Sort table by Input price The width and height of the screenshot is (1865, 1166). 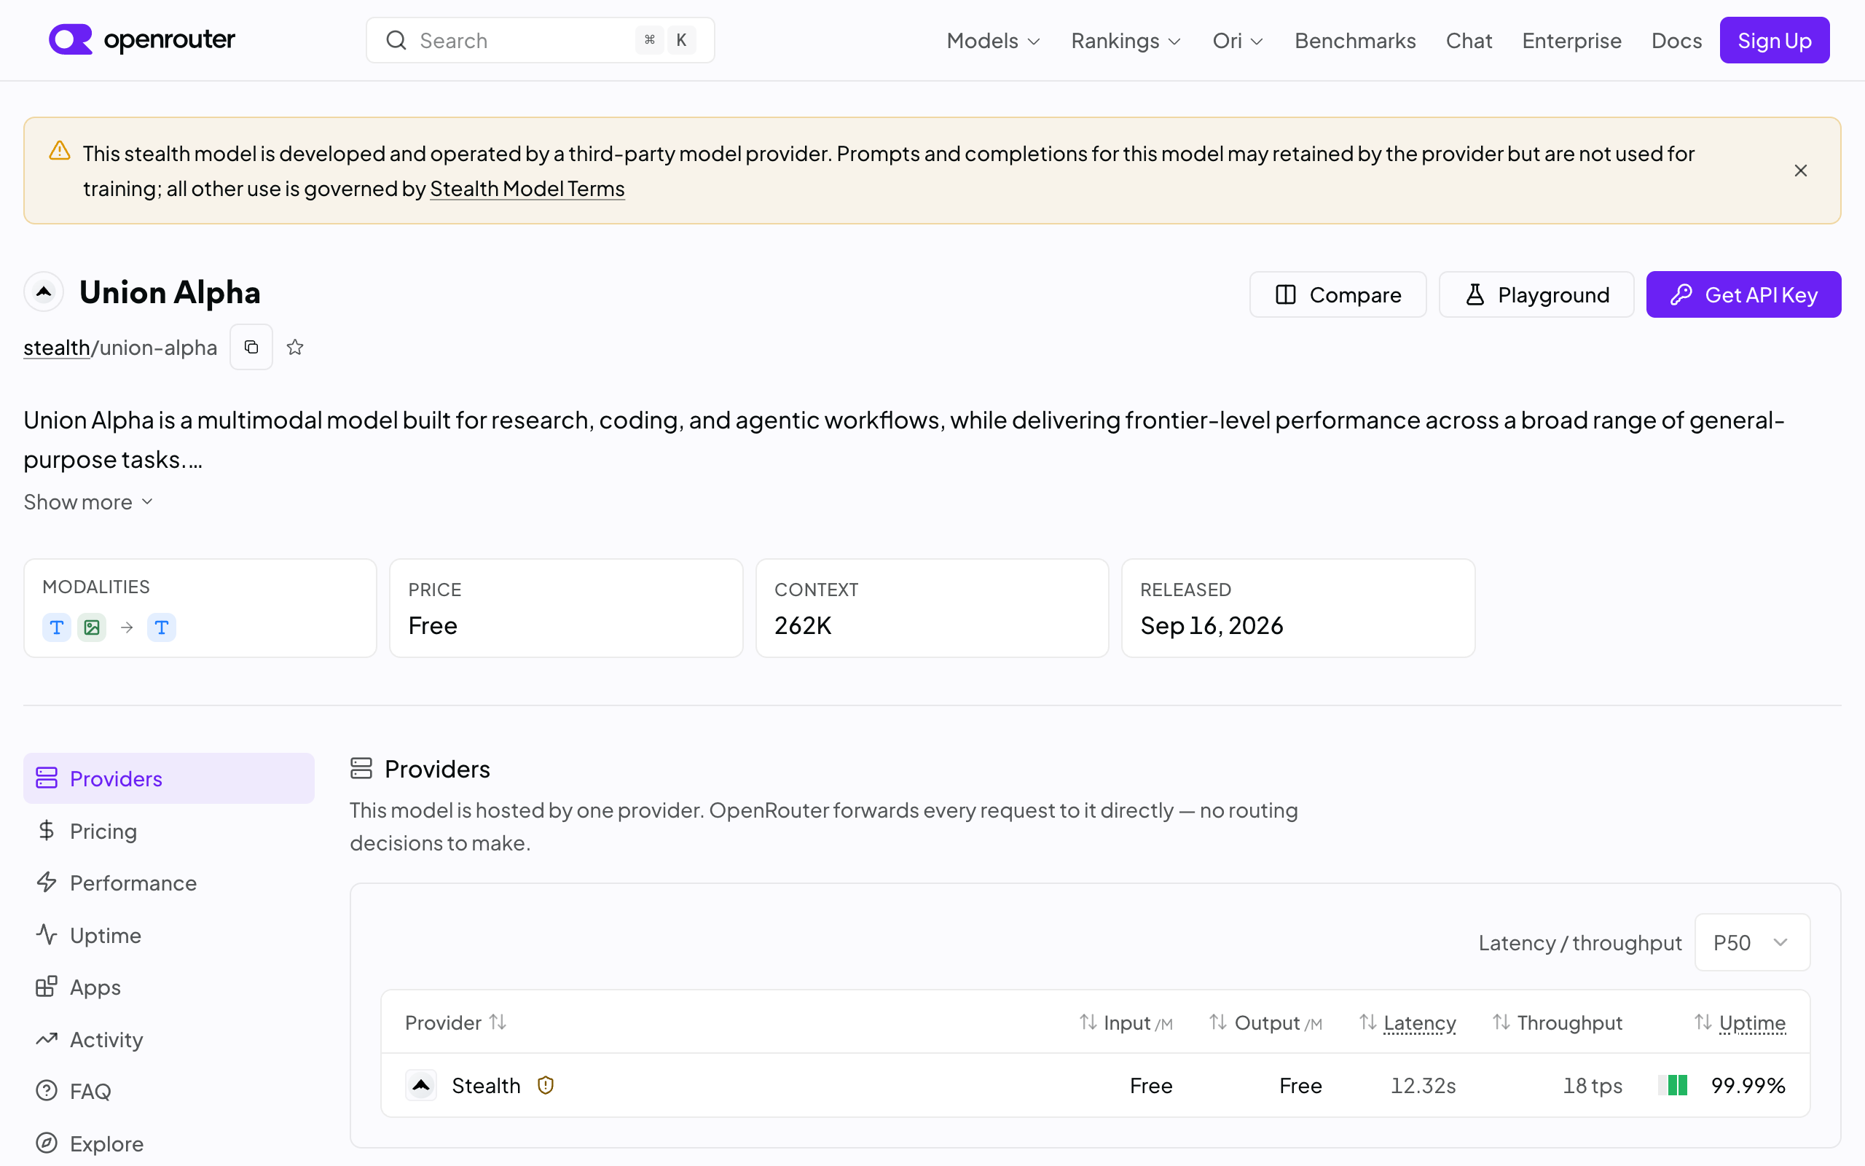coord(1126,1022)
